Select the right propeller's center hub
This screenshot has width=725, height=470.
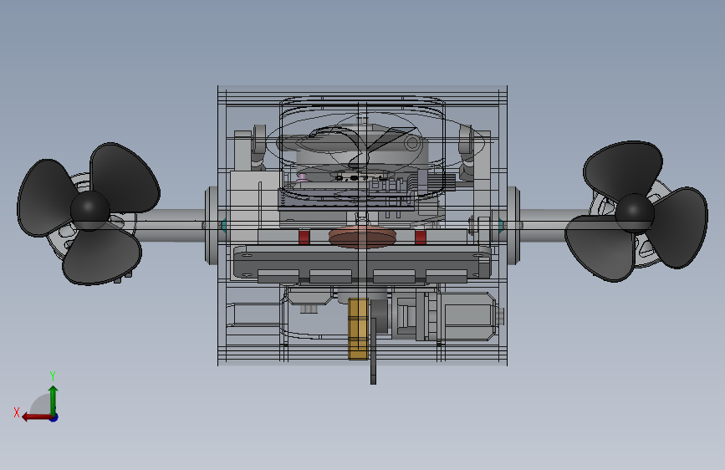(x=635, y=212)
